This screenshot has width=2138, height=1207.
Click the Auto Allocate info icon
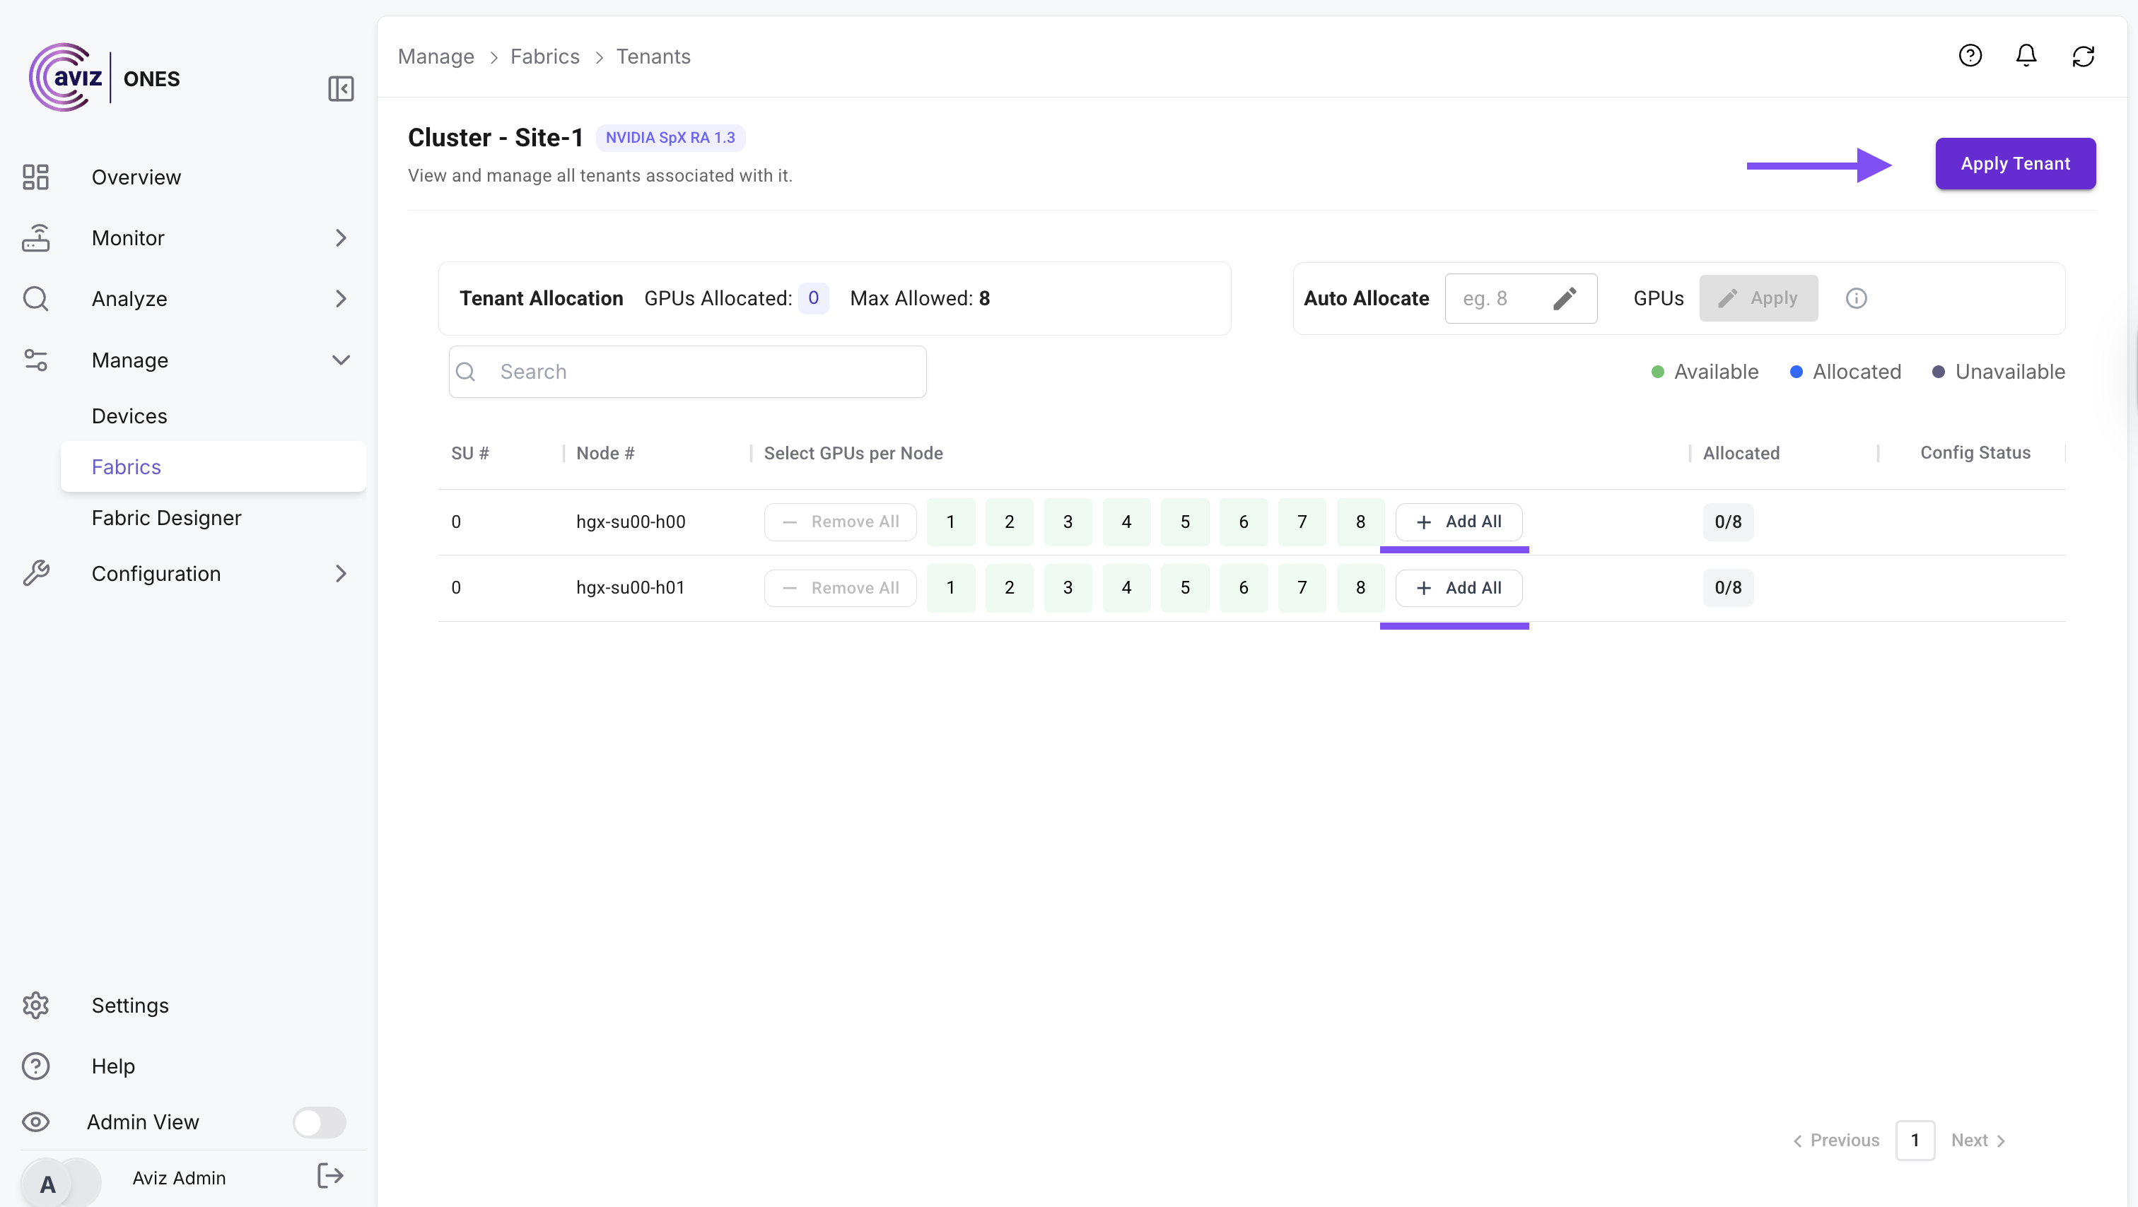click(x=1856, y=299)
